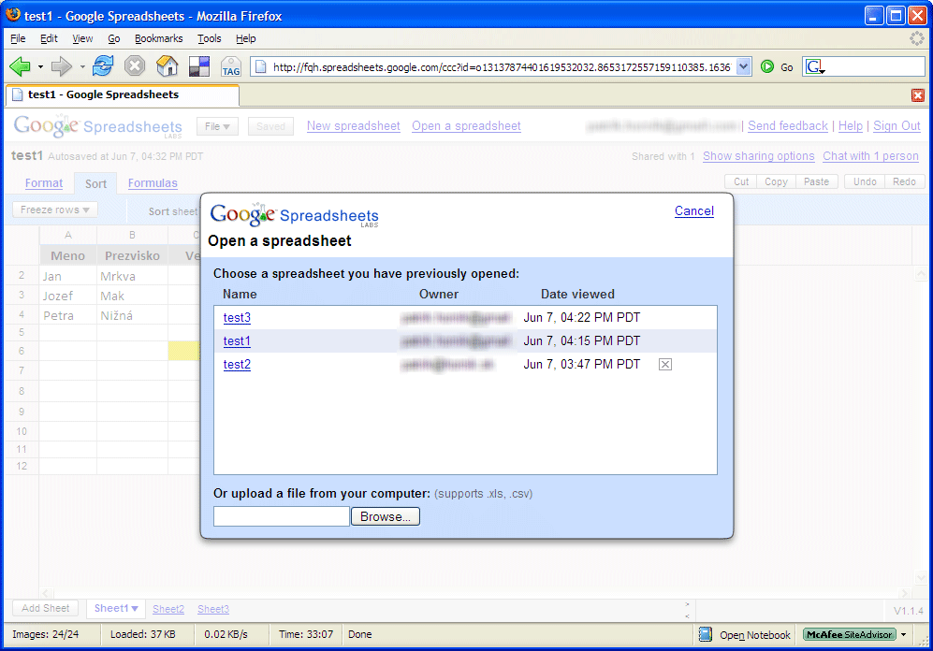Open the Firefox Edit menu

pos(49,38)
